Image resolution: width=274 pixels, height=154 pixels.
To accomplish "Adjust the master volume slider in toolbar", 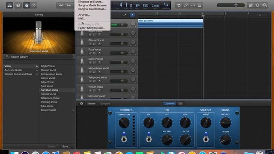I will 231,6.
